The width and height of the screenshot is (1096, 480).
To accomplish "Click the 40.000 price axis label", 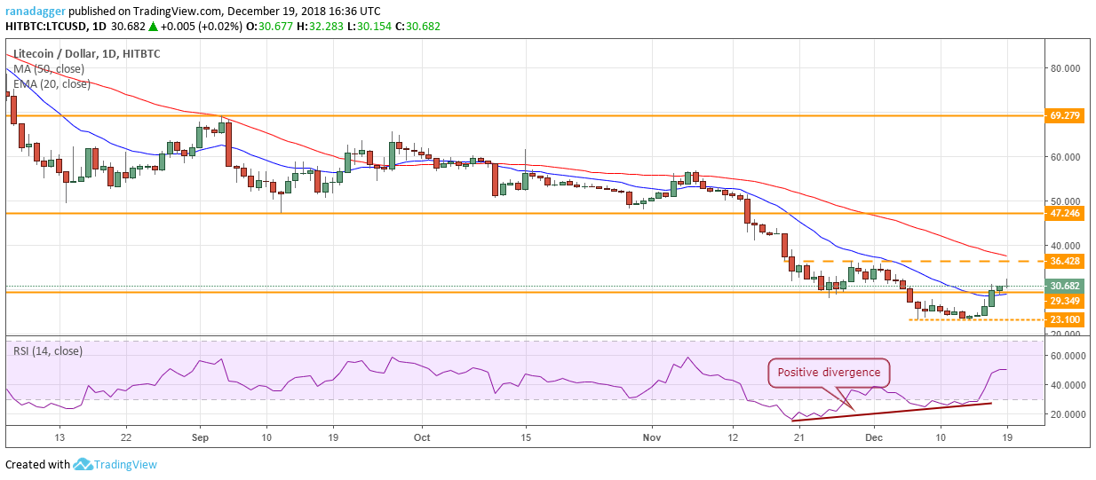I will tap(1065, 246).
